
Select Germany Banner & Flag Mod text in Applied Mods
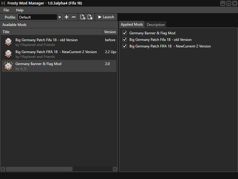point(152,33)
